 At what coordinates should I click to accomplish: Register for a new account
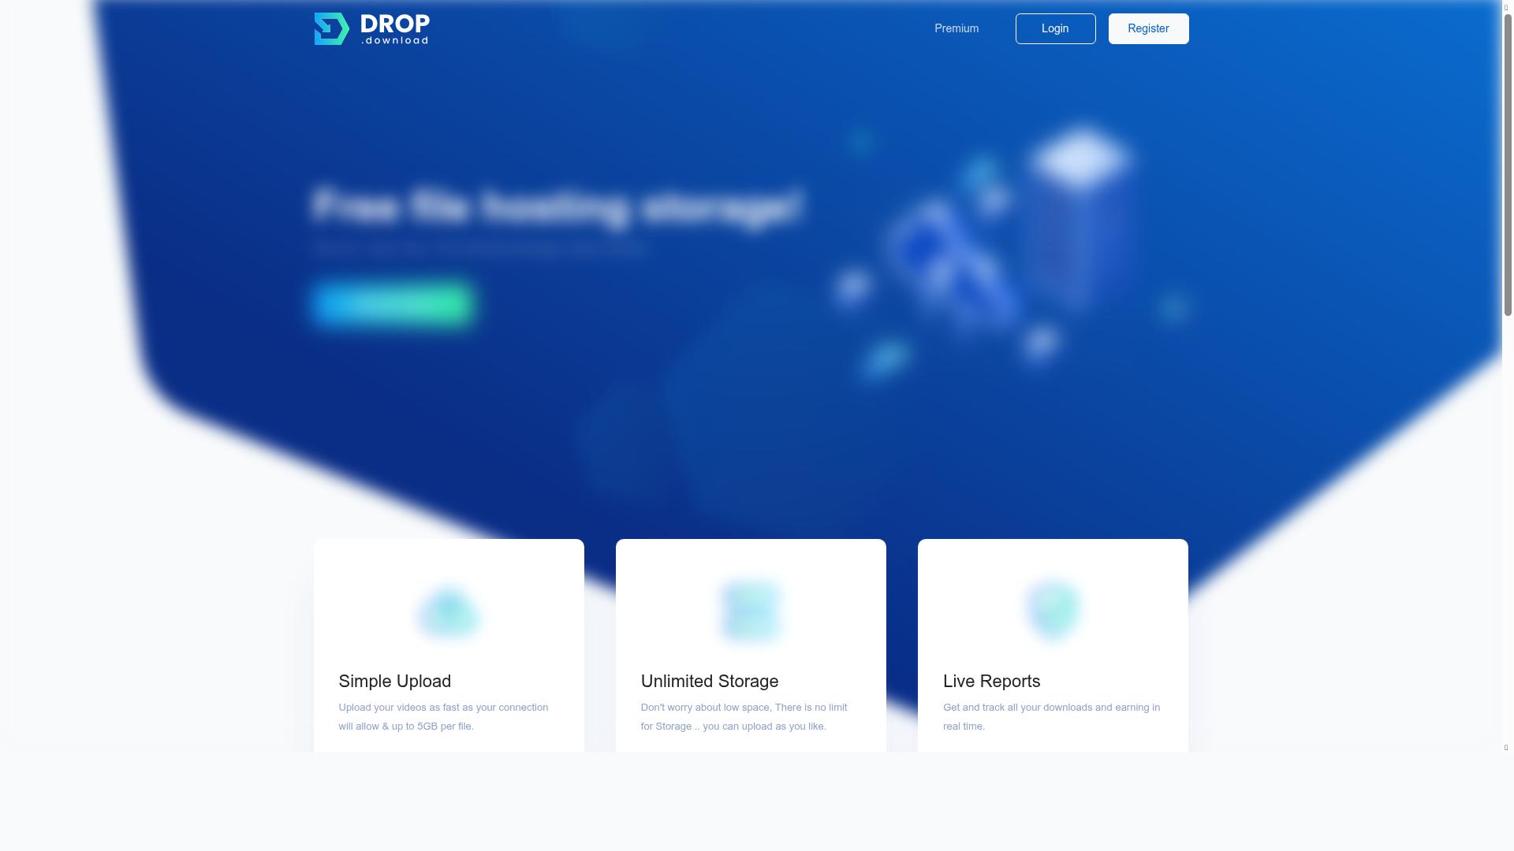[1148, 28]
